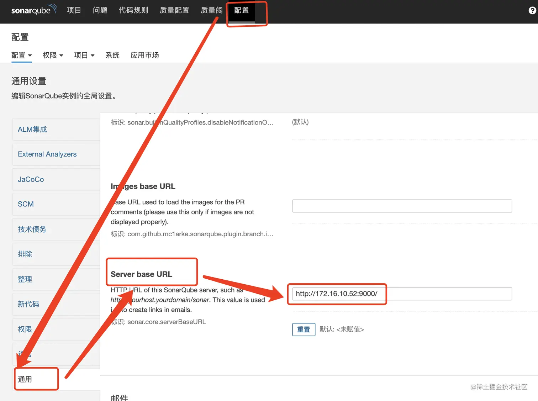Select 整理 settings category
This screenshot has width=538, height=401.
pos(56,279)
